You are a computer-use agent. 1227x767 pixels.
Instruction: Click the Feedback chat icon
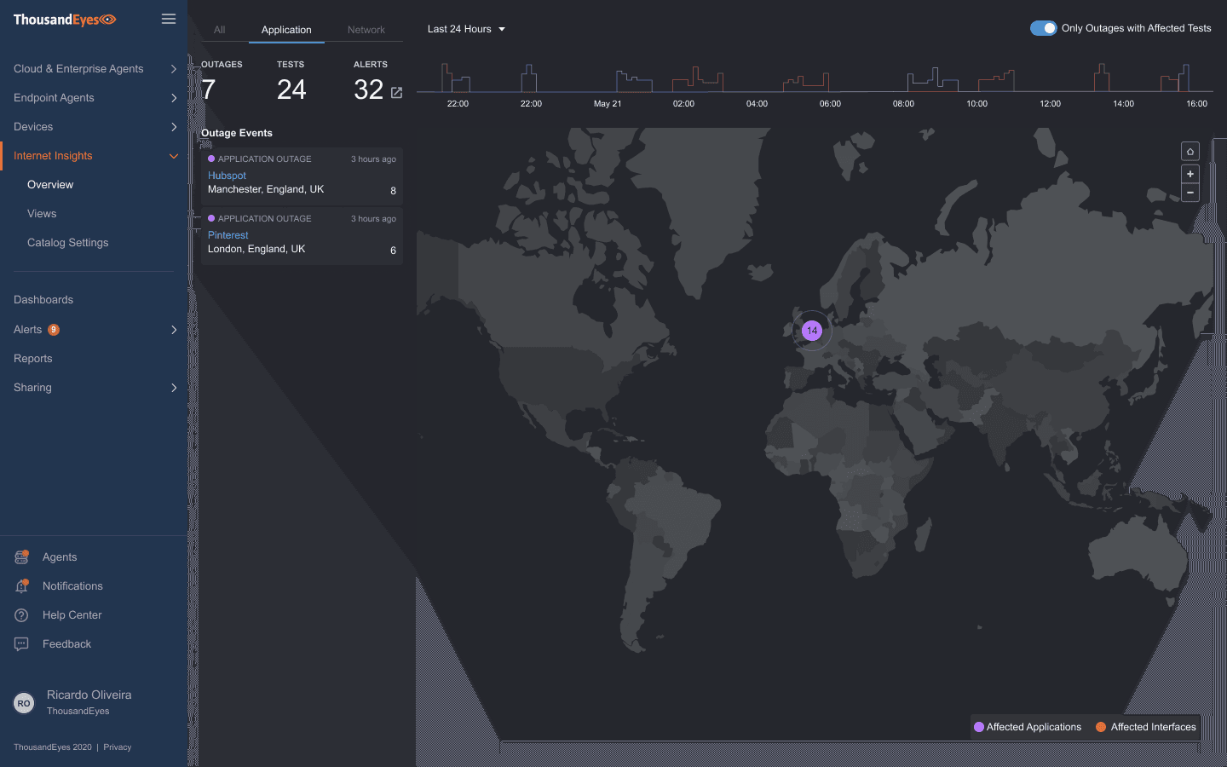(x=22, y=644)
